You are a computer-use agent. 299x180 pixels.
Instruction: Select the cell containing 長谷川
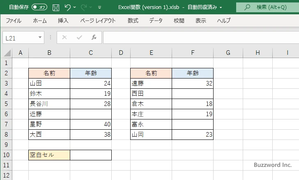pyautogui.click(x=49, y=104)
